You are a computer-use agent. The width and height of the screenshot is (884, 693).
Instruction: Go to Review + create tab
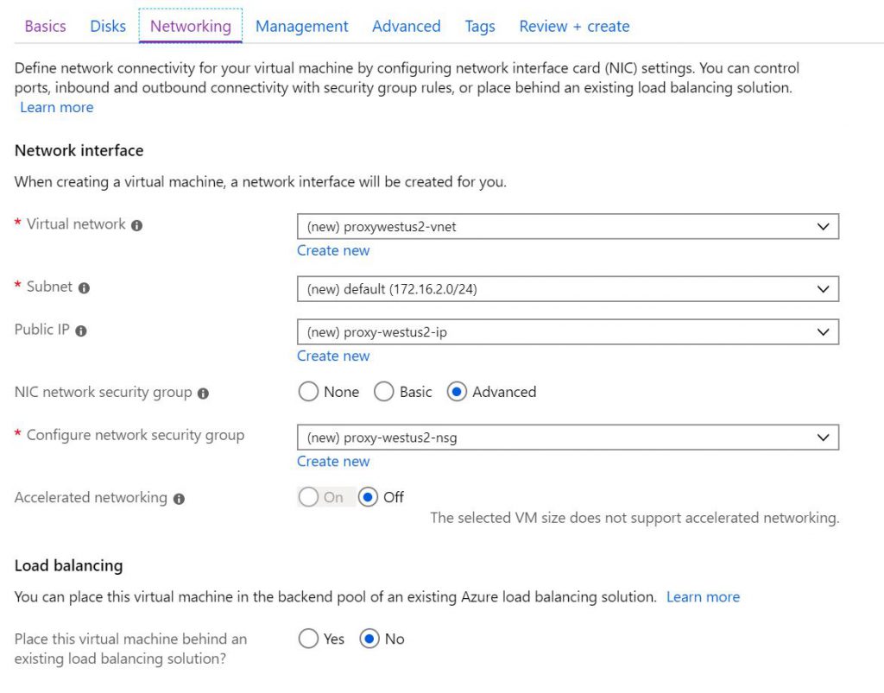click(574, 26)
